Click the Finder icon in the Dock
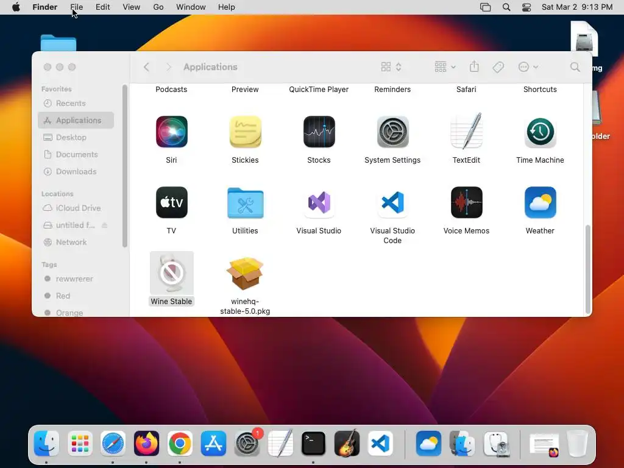 click(x=46, y=444)
